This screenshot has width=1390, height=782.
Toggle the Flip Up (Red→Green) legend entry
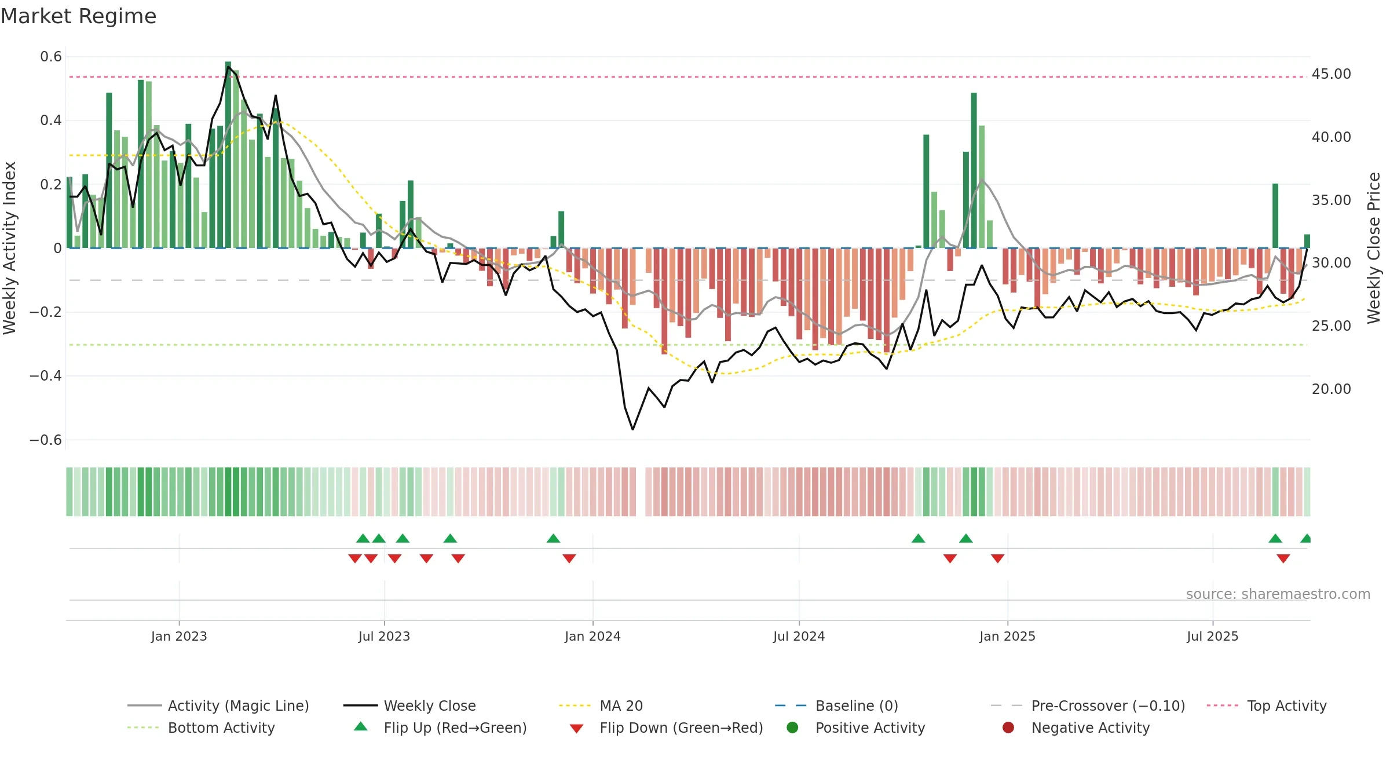[440, 728]
